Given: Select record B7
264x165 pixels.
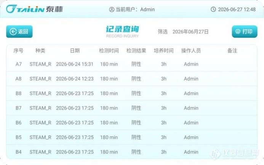Looking at the screenshot, I should click(x=132, y=108).
